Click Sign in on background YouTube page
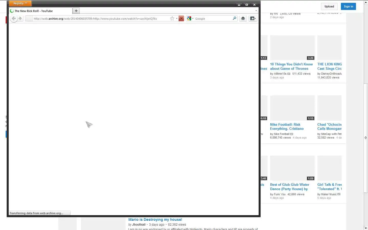Screen dimensions: 368x230 [x=348, y=6]
